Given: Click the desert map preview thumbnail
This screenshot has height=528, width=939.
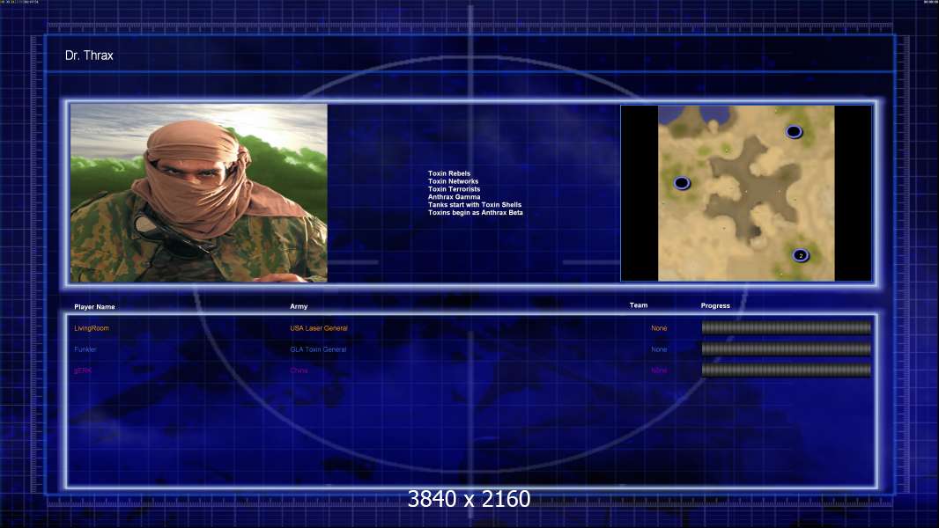Looking at the screenshot, I should (745, 193).
